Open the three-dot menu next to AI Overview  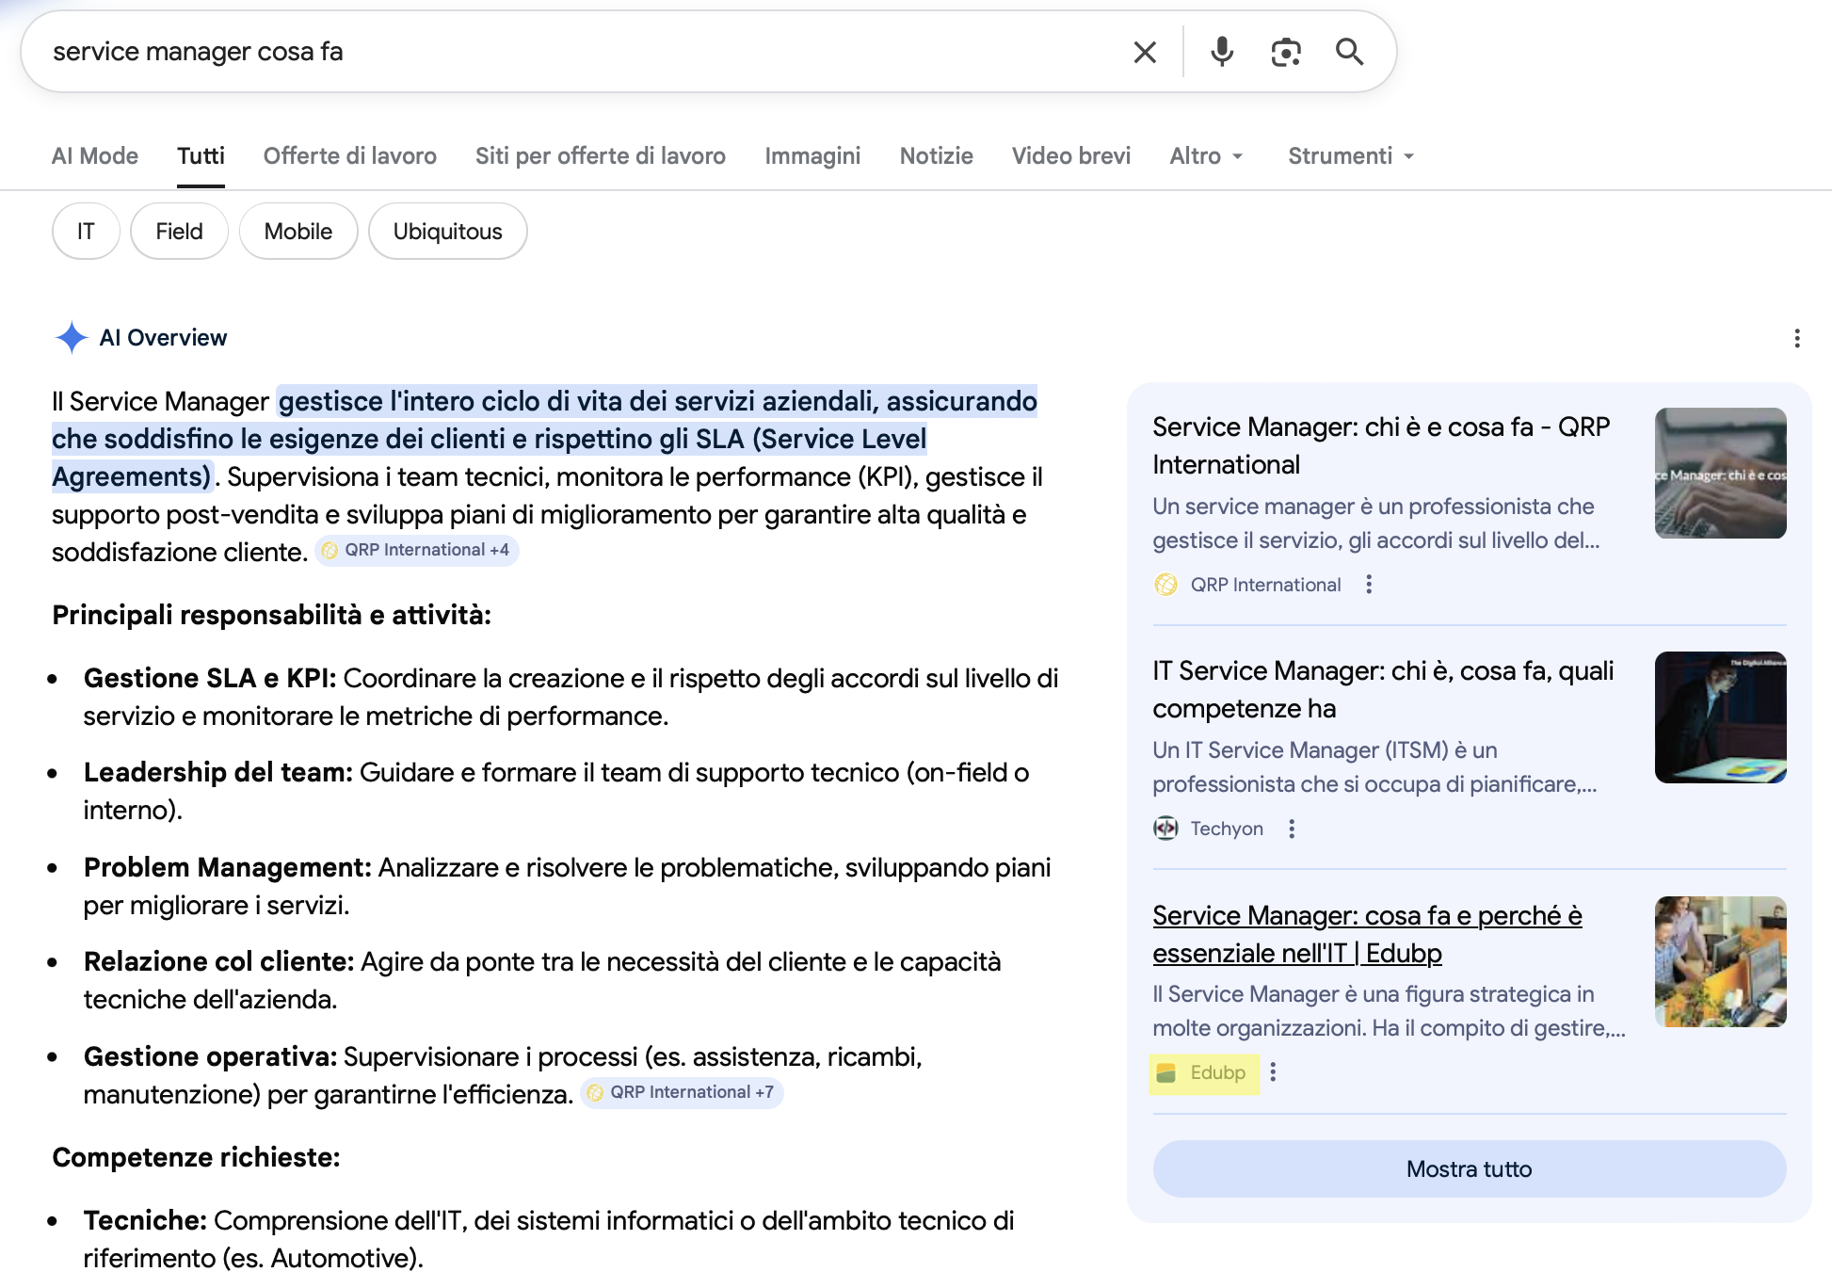point(1799,338)
